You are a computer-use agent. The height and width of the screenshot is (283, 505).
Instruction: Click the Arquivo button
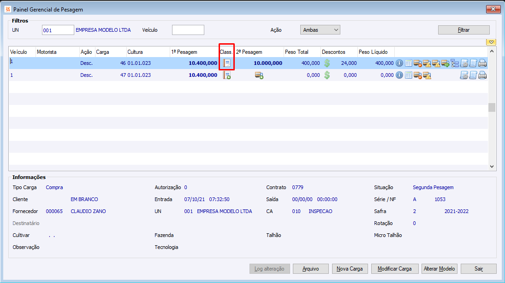pyautogui.click(x=310, y=269)
